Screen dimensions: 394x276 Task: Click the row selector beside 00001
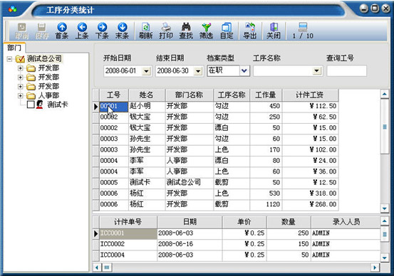click(x=95, y=107)
